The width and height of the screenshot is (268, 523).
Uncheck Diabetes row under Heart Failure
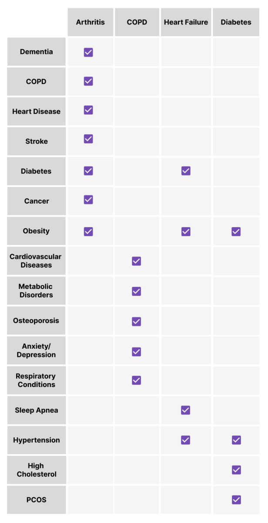tap(186, 170)
